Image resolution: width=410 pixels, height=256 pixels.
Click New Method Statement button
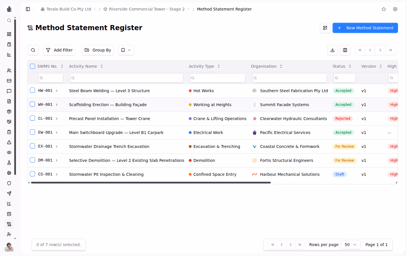pyautogui.click(x=365, y=28)
